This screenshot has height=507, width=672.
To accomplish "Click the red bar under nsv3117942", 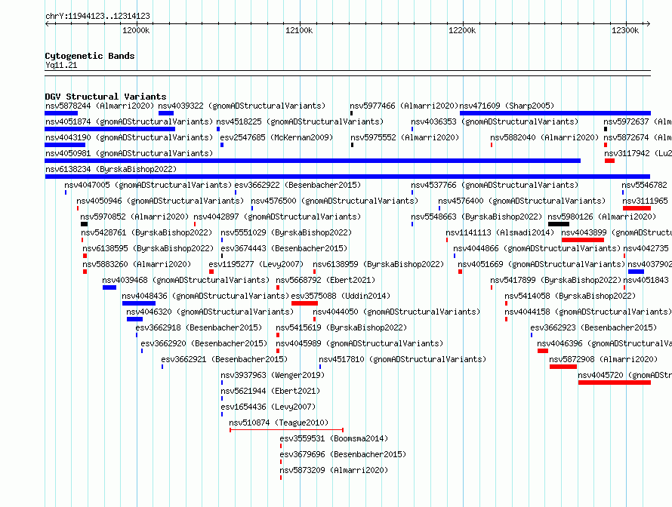I will [609, 161].
